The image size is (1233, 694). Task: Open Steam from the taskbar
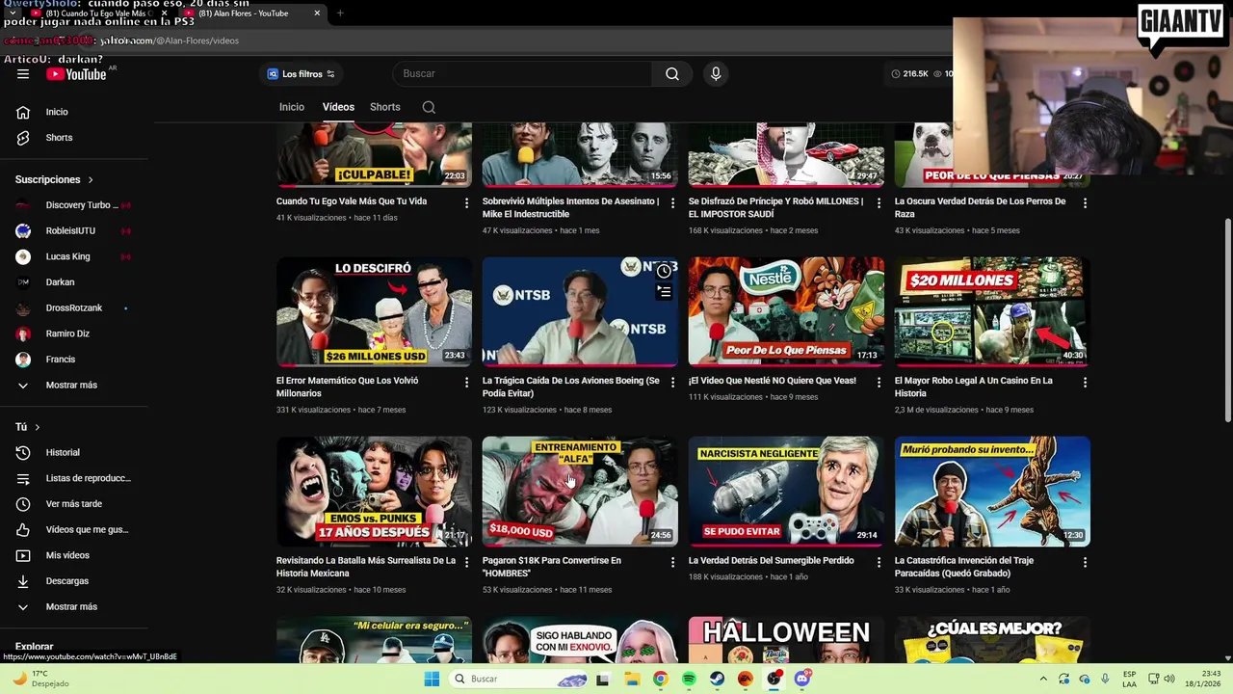tap(718, 679)
